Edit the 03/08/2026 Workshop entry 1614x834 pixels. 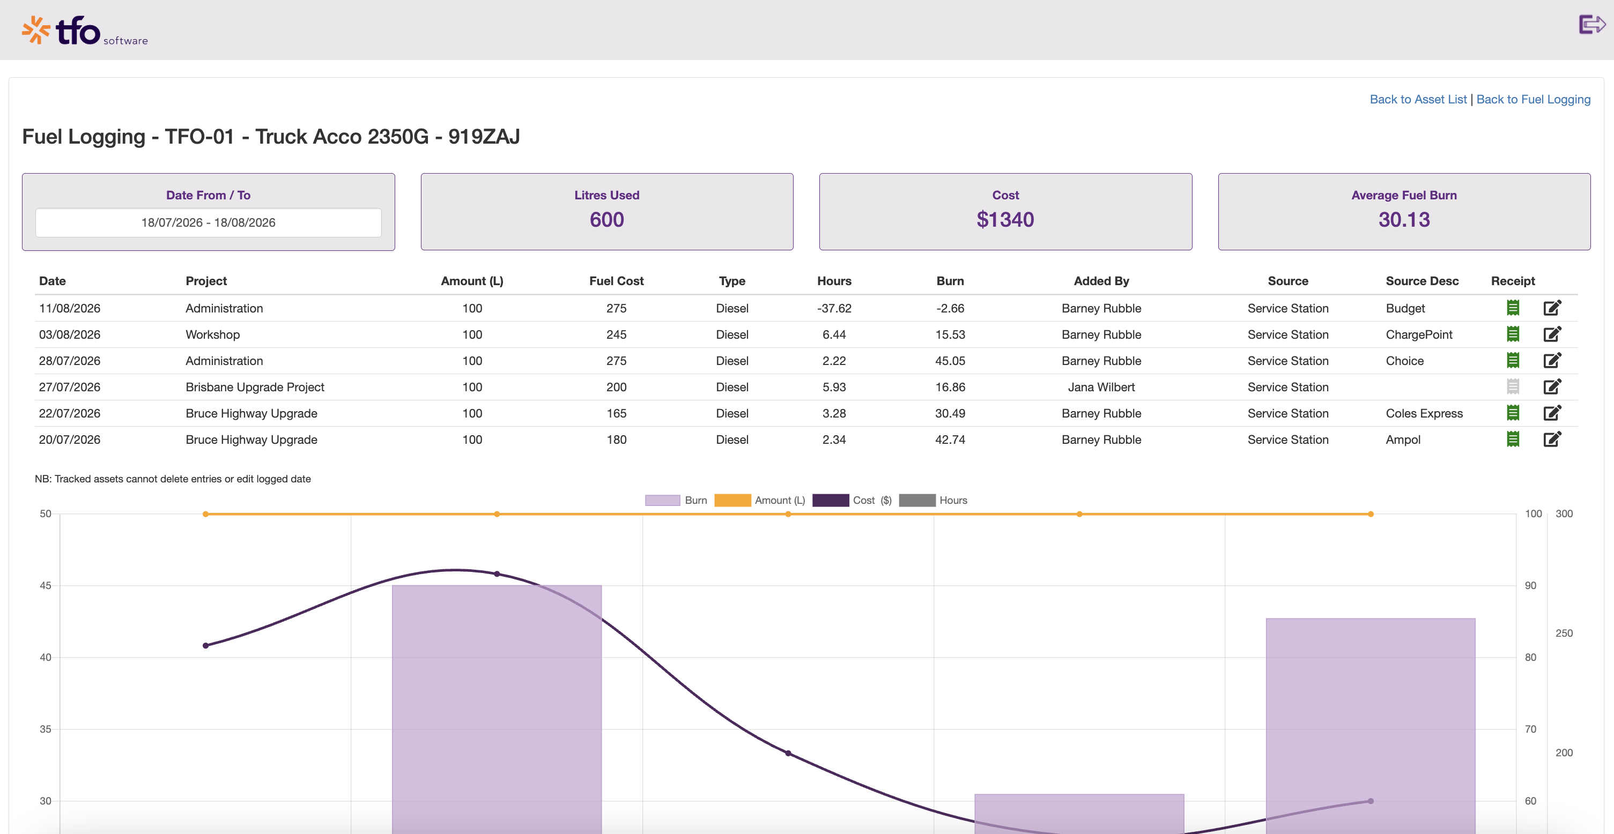(x=1552, y=334)
